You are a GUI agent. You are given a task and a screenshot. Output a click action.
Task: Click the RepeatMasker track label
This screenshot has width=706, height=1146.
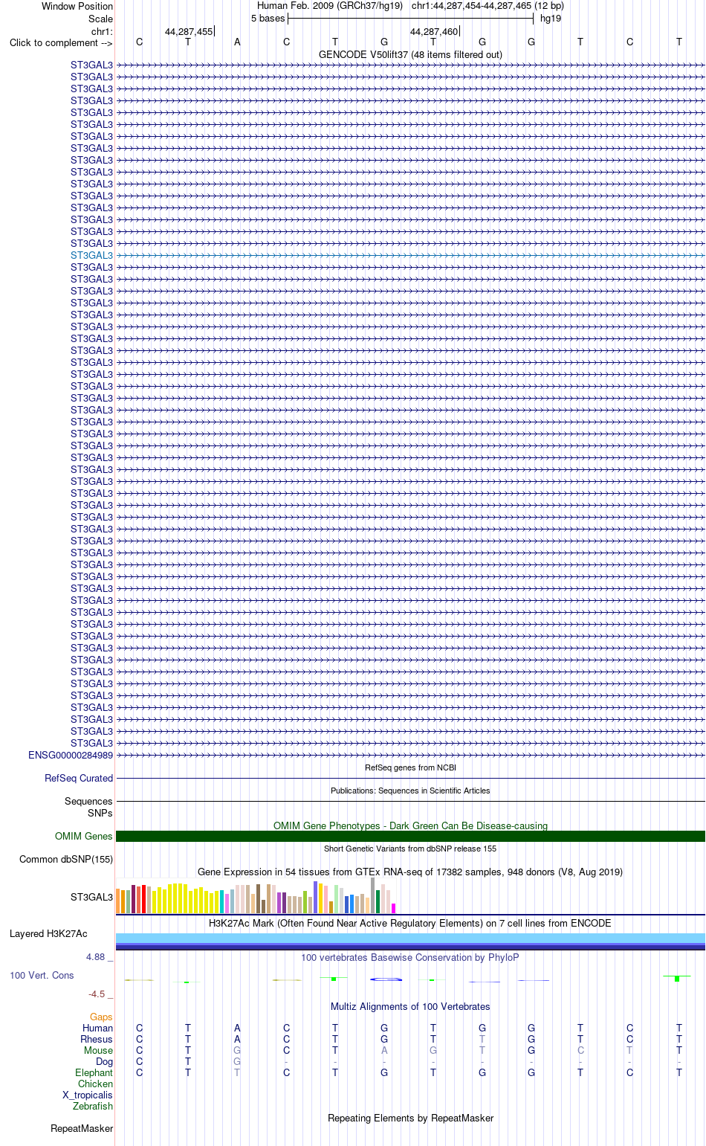tap(82, 1128)
